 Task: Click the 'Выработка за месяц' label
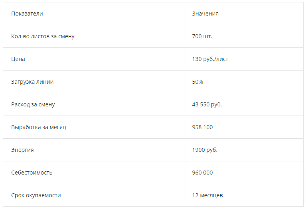39,127
